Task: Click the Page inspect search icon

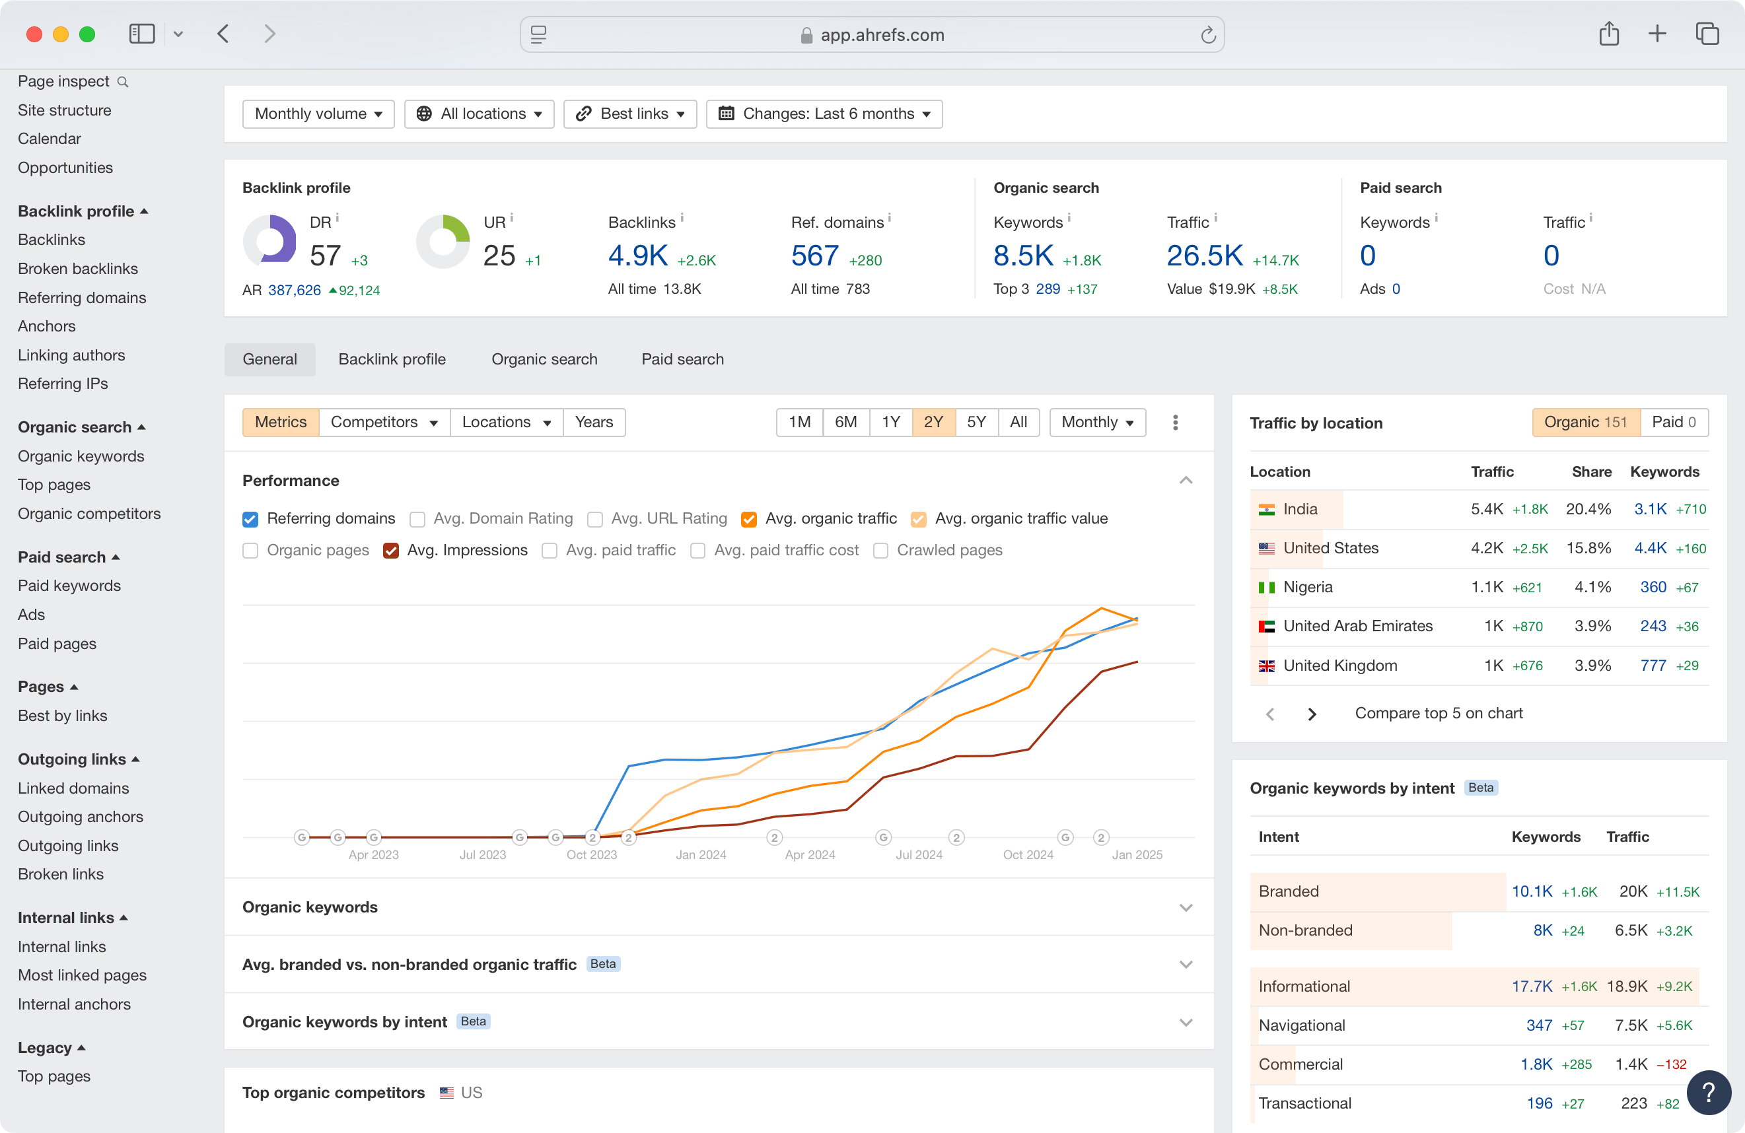Action: point(123,82)
